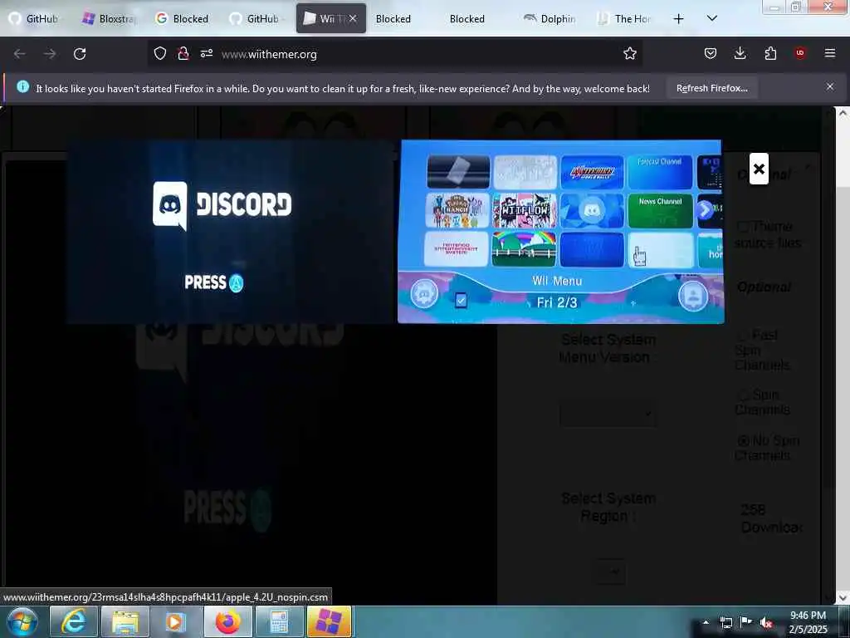Go forward to next page

[49, 54]
